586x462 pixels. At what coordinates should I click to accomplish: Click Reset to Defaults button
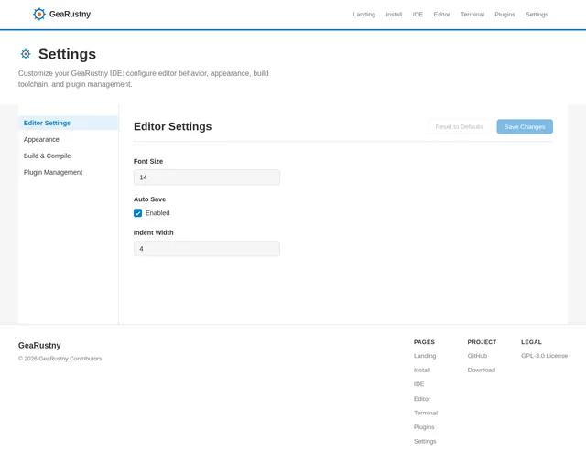click(x=460, y=126)
